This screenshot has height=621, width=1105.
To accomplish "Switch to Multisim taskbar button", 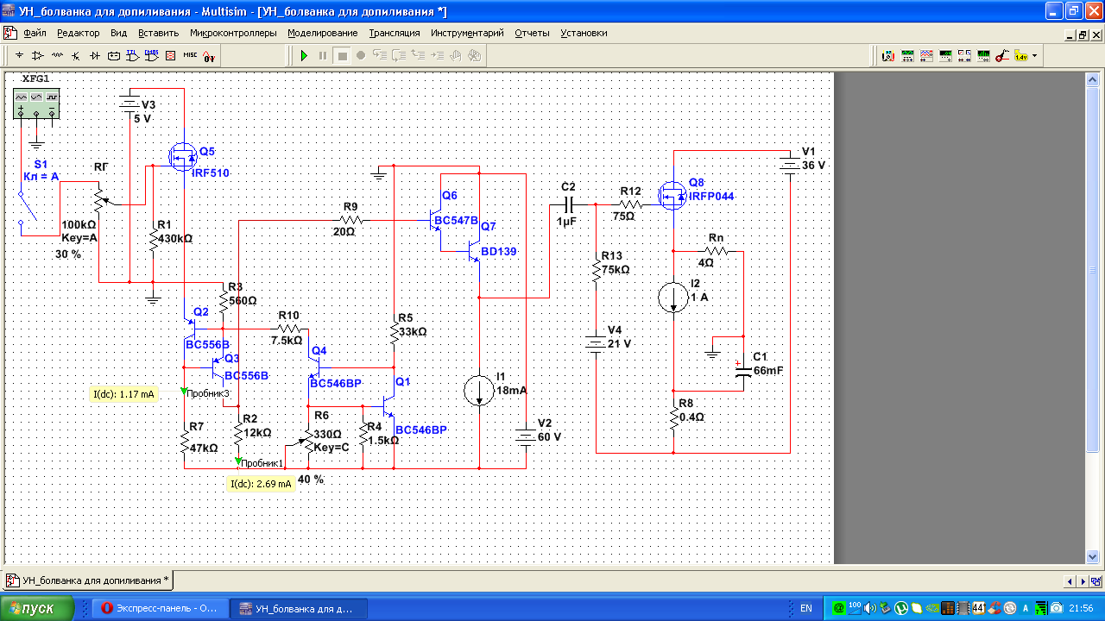I will coord(300,608).
